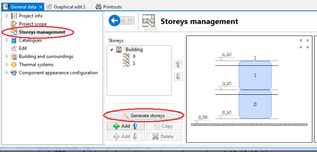Image resolution: width=317 pixels, height=152 pixels.
Task: Select storey 0 label in Storeys list
Action: 134,56
